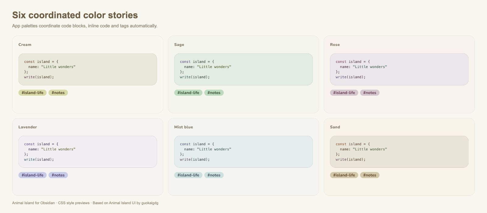The width and height of the screenshot is (487, 213).
Task: Click the Sage palette title
Action: click(179, 45)
